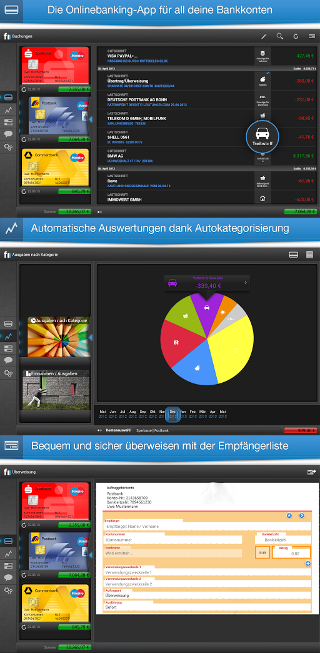Open search via magnifier icon in Buchungen toolbar

[280, 36]
